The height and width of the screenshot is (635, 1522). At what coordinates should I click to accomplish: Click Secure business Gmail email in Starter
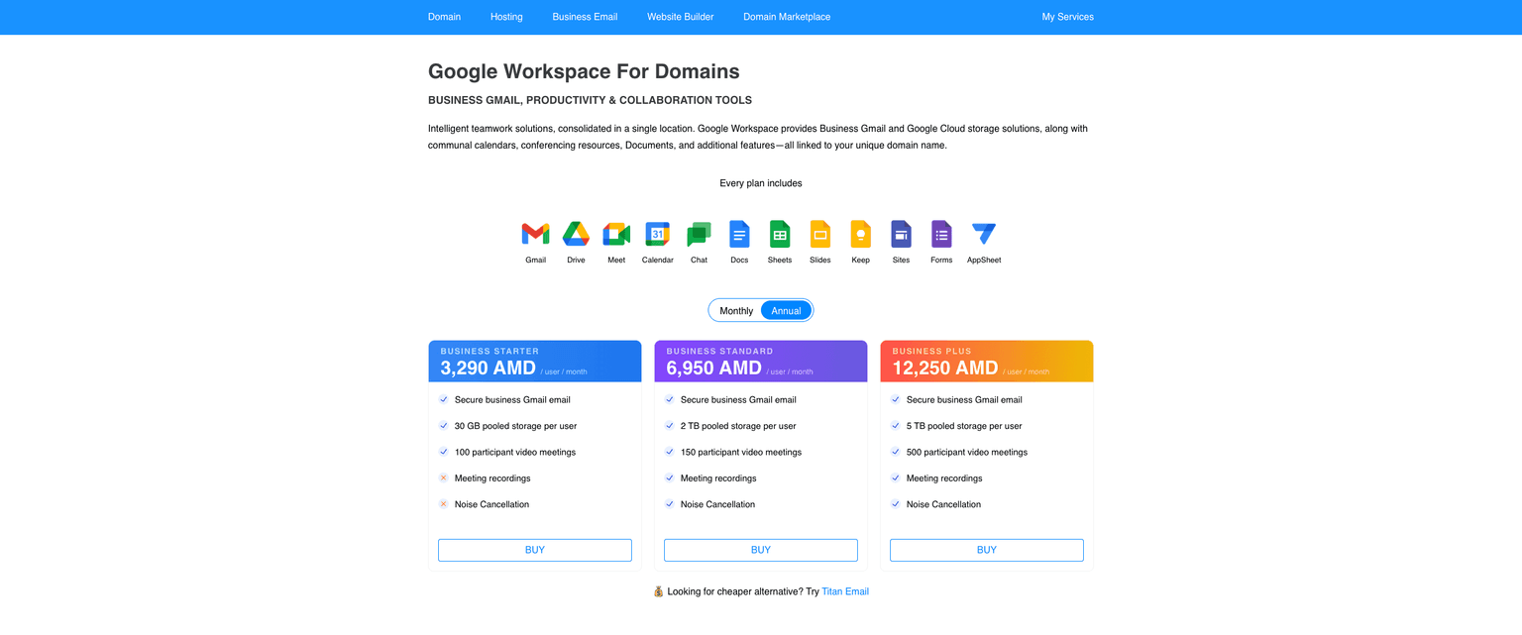coord(512,399)
